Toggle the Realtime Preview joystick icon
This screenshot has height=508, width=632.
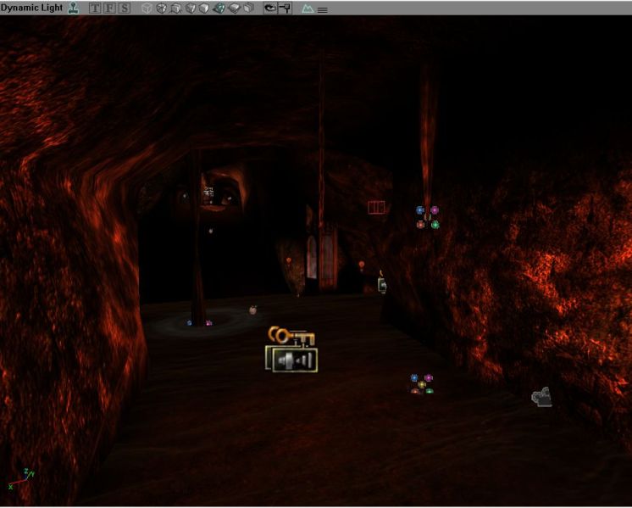tap(74, 8)
